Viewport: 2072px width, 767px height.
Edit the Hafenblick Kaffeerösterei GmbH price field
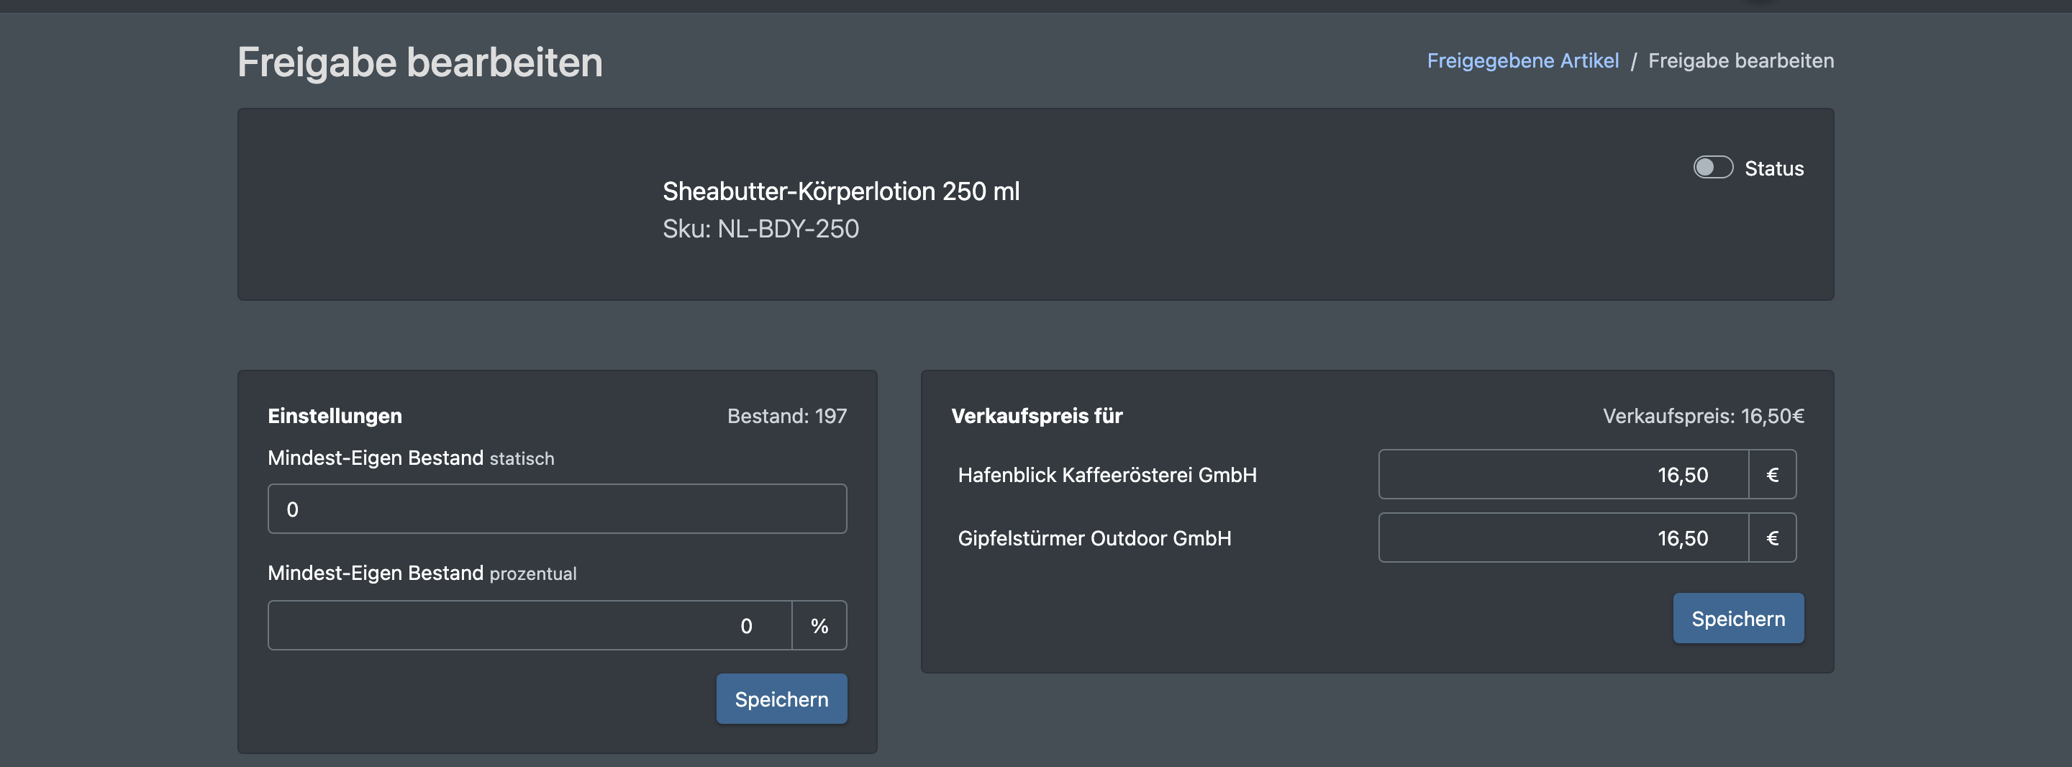pyautogui.click(x=1563, y=474)
